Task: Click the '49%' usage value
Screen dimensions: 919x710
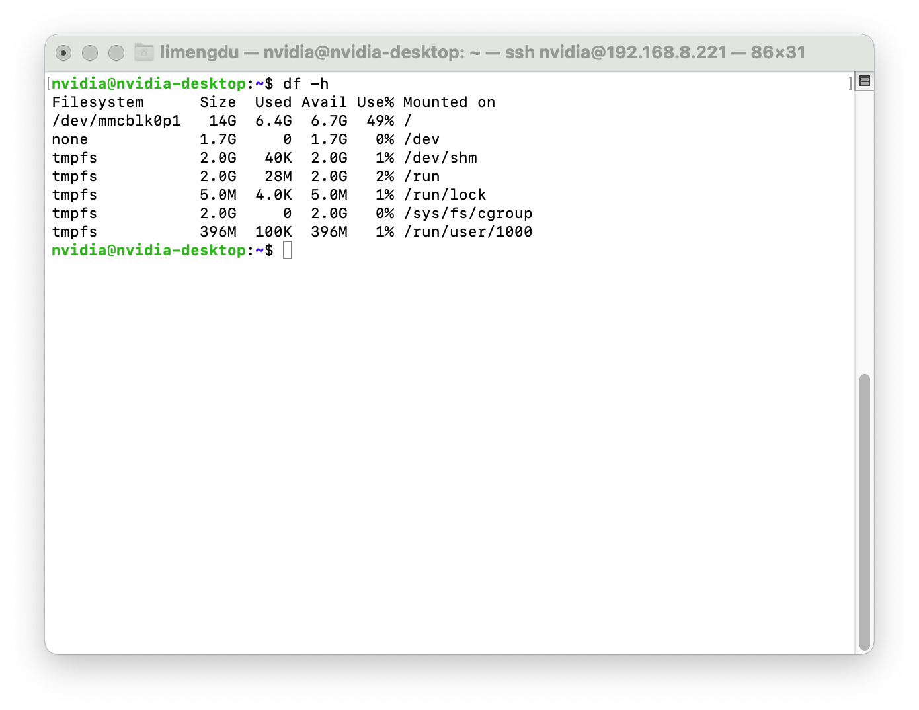Action: coord(380,121)
